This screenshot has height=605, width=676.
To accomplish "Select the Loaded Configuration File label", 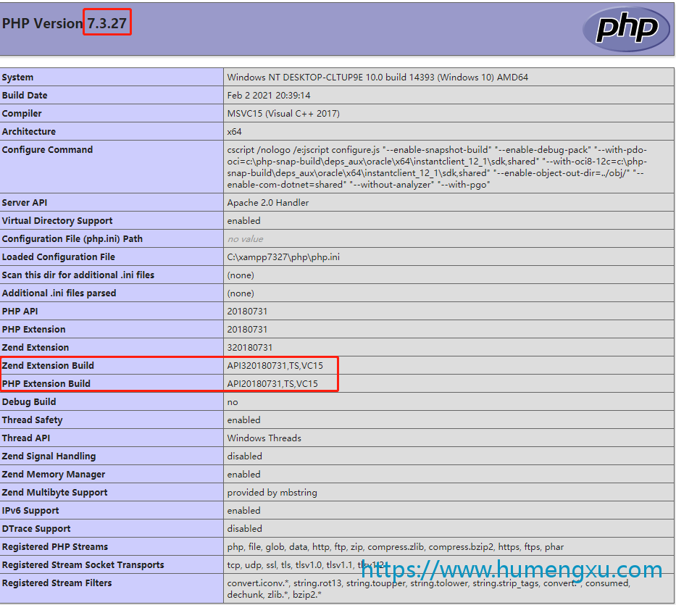I will 58,256.
